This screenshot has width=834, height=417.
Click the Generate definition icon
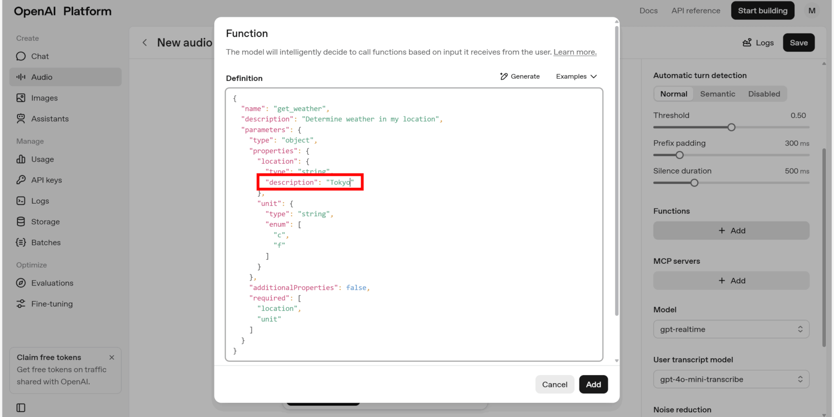tap(504, 76)
